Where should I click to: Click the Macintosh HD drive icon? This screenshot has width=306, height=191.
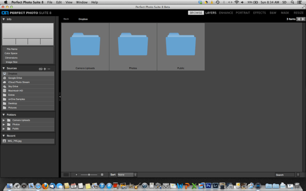pos(5,91)
